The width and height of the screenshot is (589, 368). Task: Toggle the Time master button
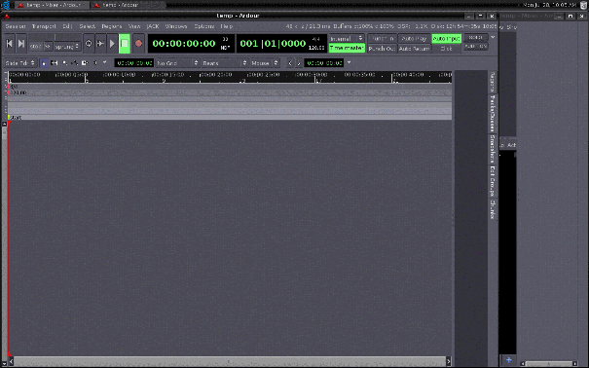[347, 48]
